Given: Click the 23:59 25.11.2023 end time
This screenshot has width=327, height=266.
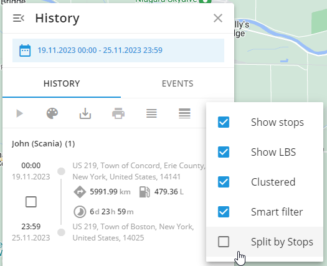Looking at the screenshot, I should click(x=31, y=232).
